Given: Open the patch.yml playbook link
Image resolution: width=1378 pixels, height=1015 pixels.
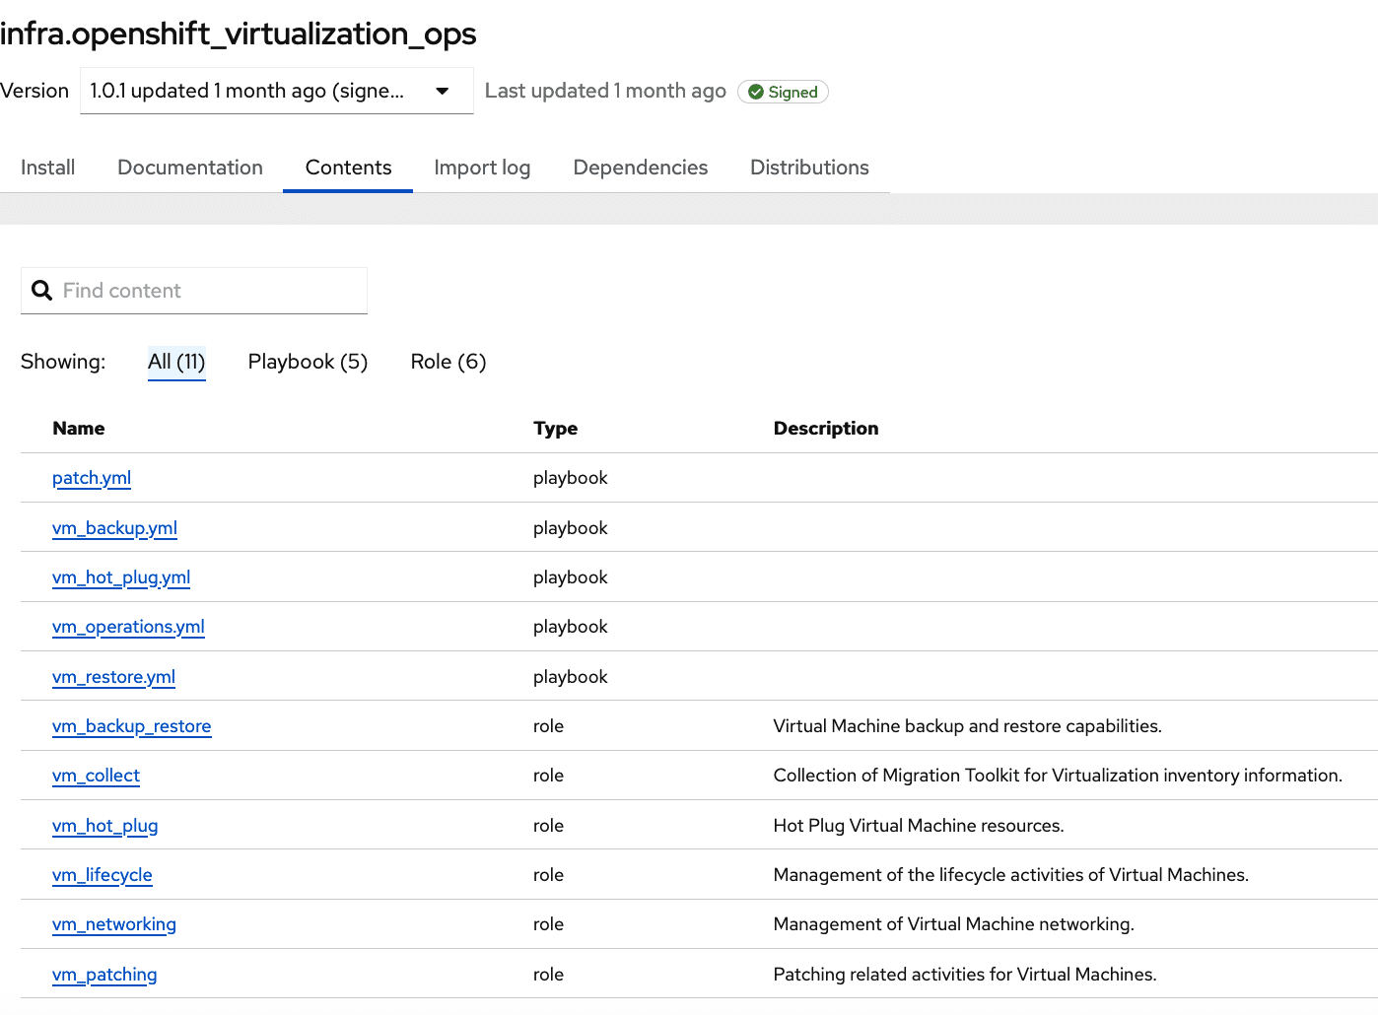Looking at the screenshot, I should (x=92, y=478).
